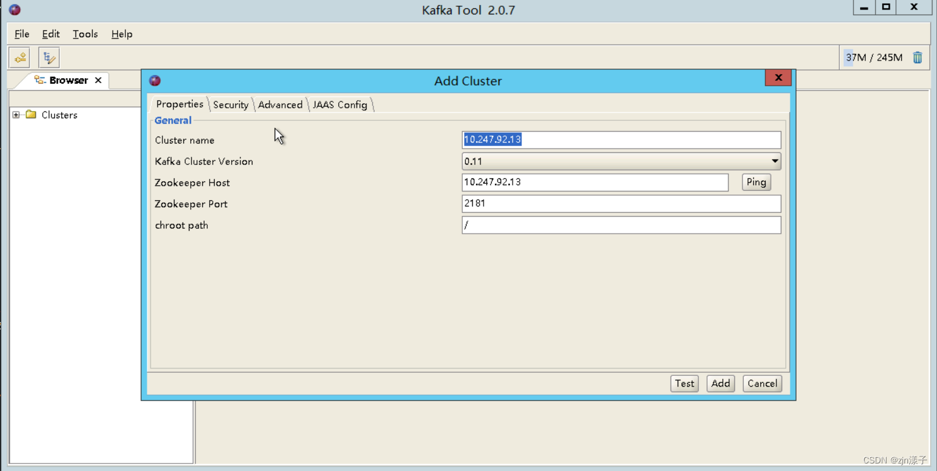
Task: Close the Browser tab with its X
Action: click(x=98, y=80)
